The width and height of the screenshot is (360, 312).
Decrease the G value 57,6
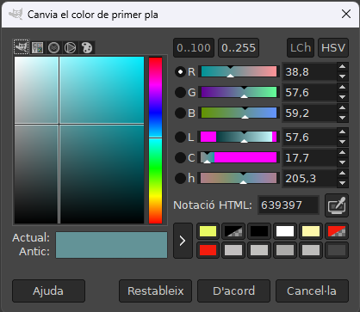(x=342, y=97)
